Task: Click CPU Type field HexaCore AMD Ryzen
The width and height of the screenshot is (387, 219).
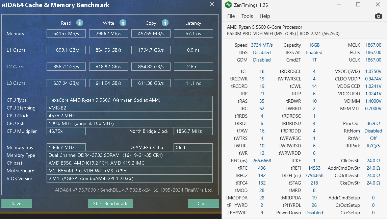Action: coord(130,100)
